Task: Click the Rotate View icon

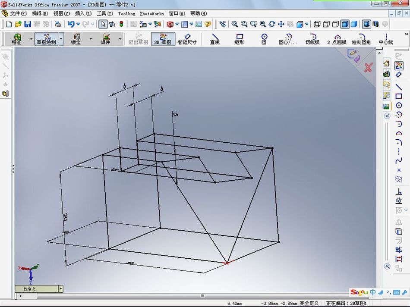Action: 271,24
